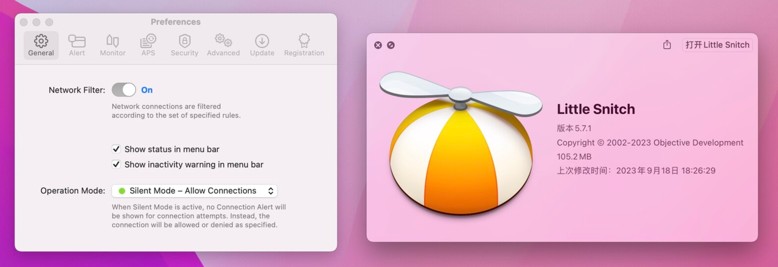The image size is (778, 267).
Task: Click the 上次修改时间 date text
Action: pos(636,170)
